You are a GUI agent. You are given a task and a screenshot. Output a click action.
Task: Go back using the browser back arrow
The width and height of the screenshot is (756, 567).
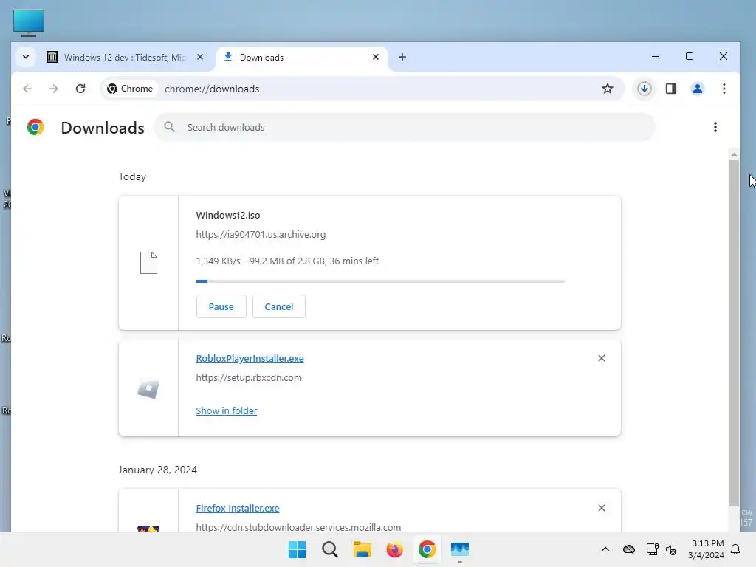click(x=27, y=89)
